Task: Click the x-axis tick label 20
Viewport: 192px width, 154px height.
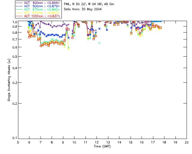Action: pos(187,142)
